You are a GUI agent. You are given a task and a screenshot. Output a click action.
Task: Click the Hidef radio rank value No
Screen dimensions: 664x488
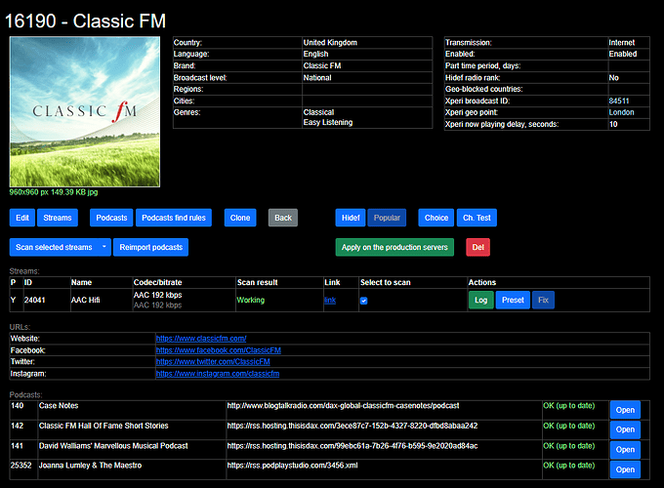point(613,77)
